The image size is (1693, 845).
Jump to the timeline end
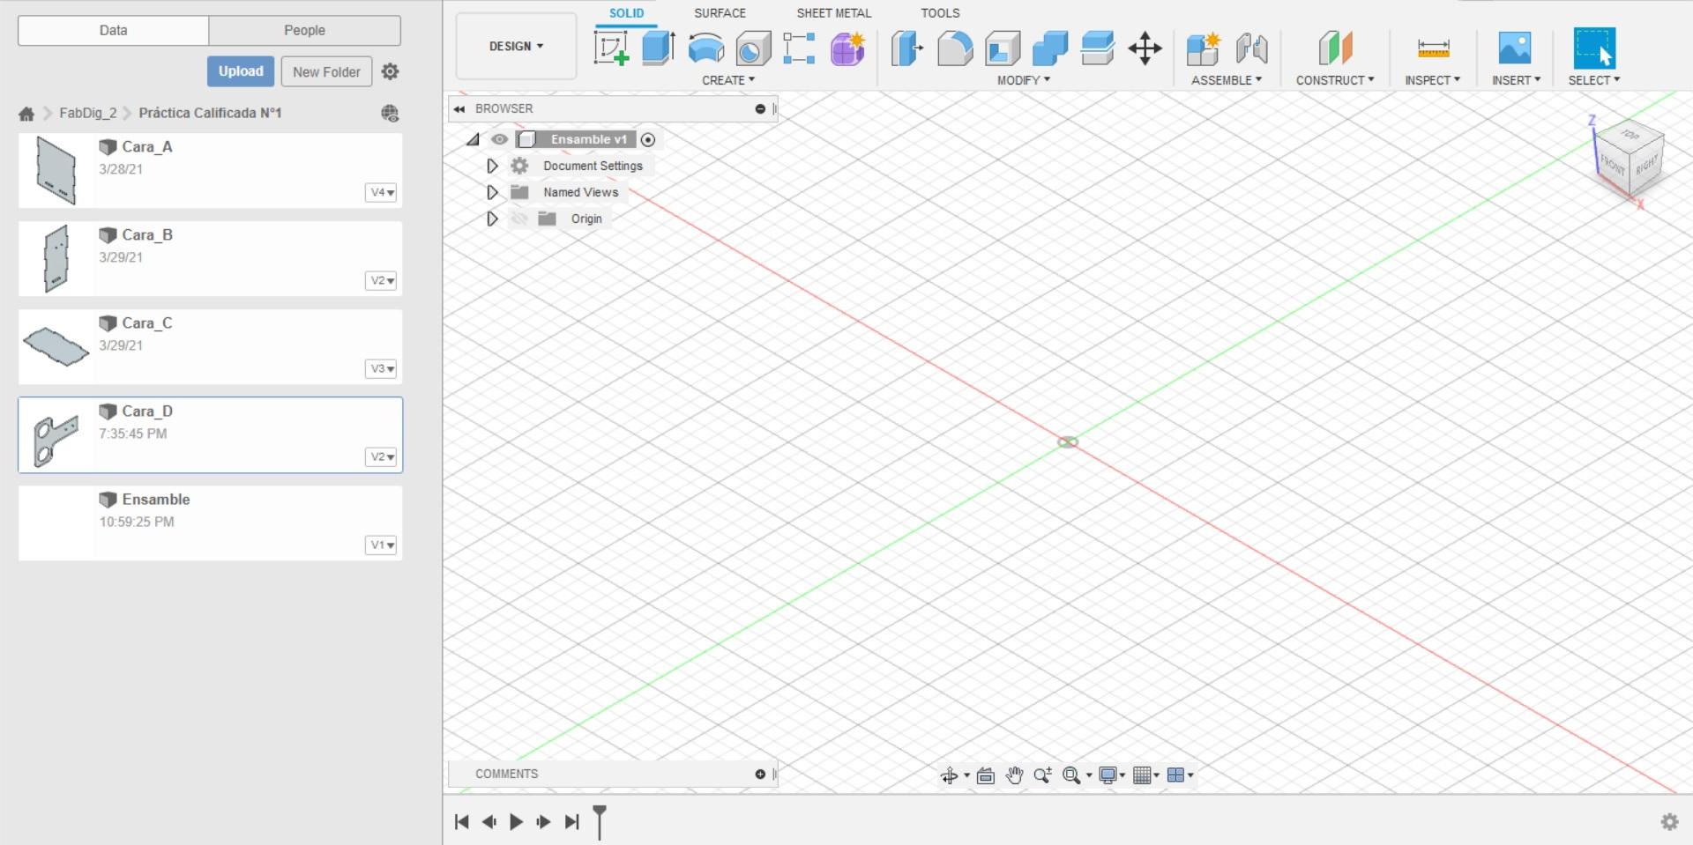tap(572, 822)
